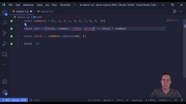186x104 pixels.
Task: Show additional activity bar views ellipsis
Action: (5, 64)
